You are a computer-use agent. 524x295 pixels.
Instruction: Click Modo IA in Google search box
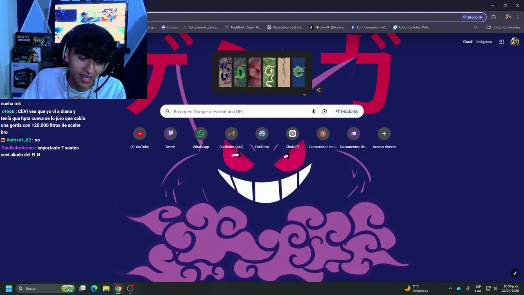[x=347, y=111]
